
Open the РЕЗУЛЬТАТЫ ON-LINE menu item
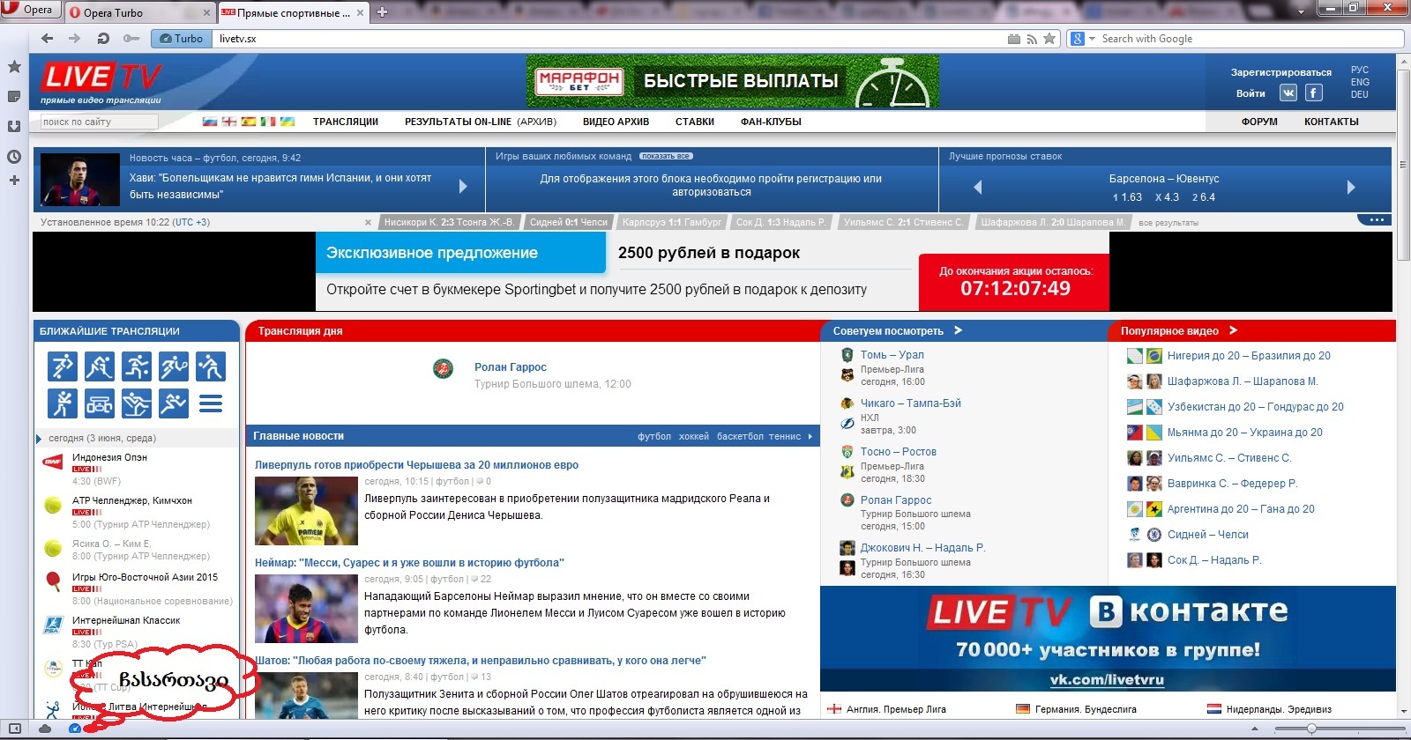coord(458,122)
